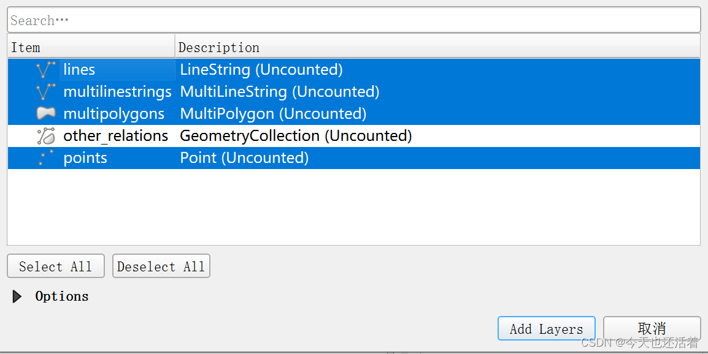Screen dimensions: 708x354
Task: Click the MultiLineString icon beside multilinestrings
Action: [45, 91]
